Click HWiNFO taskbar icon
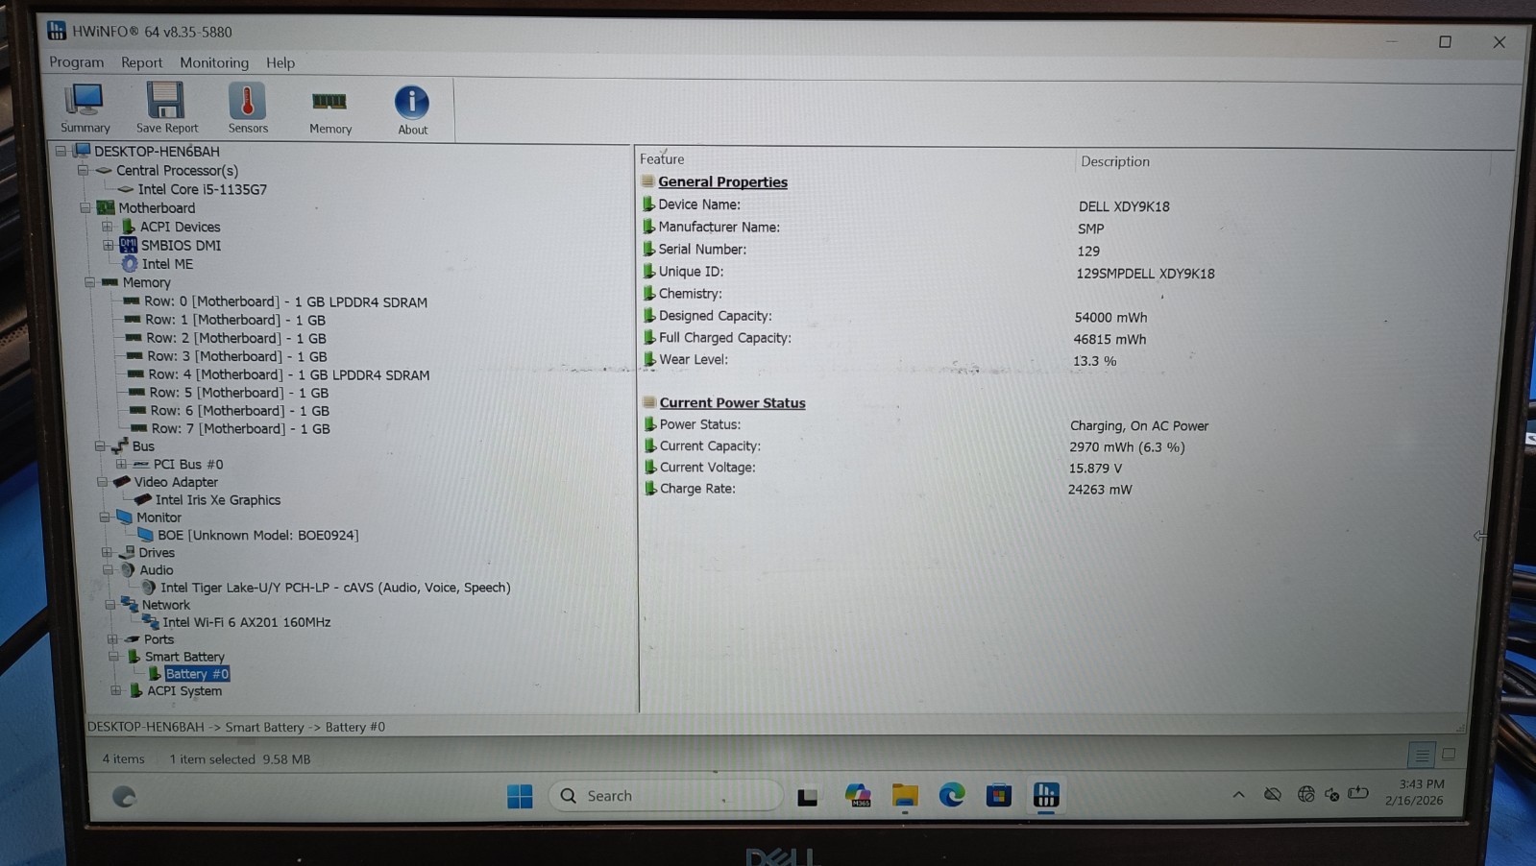 (1045, 795)
